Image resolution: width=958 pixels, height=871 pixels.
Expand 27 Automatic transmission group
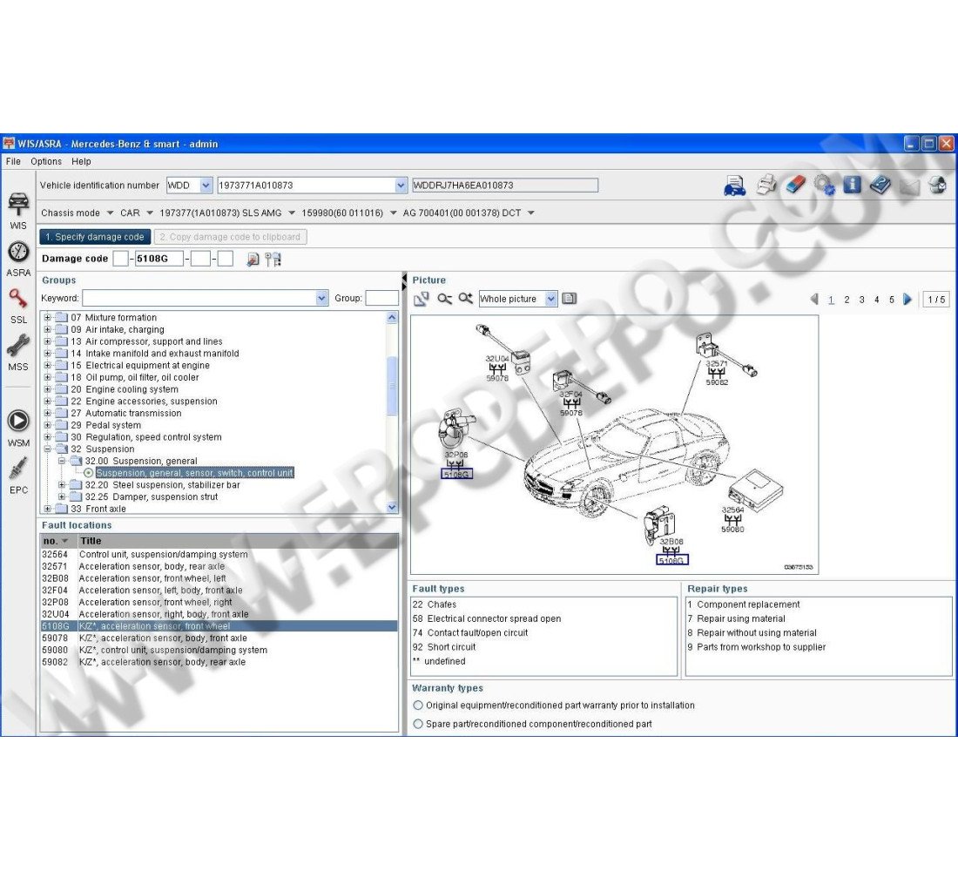pos(48,413)
